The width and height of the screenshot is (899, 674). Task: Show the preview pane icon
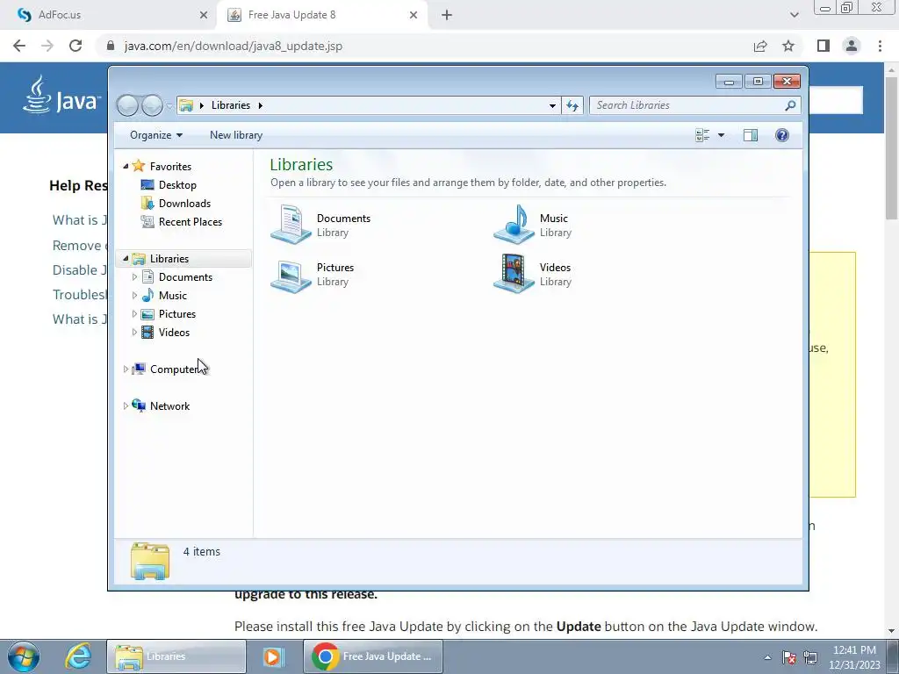click(751, 135)
